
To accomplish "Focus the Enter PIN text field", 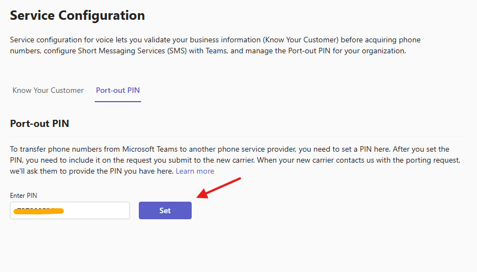I will click(70, 210).
